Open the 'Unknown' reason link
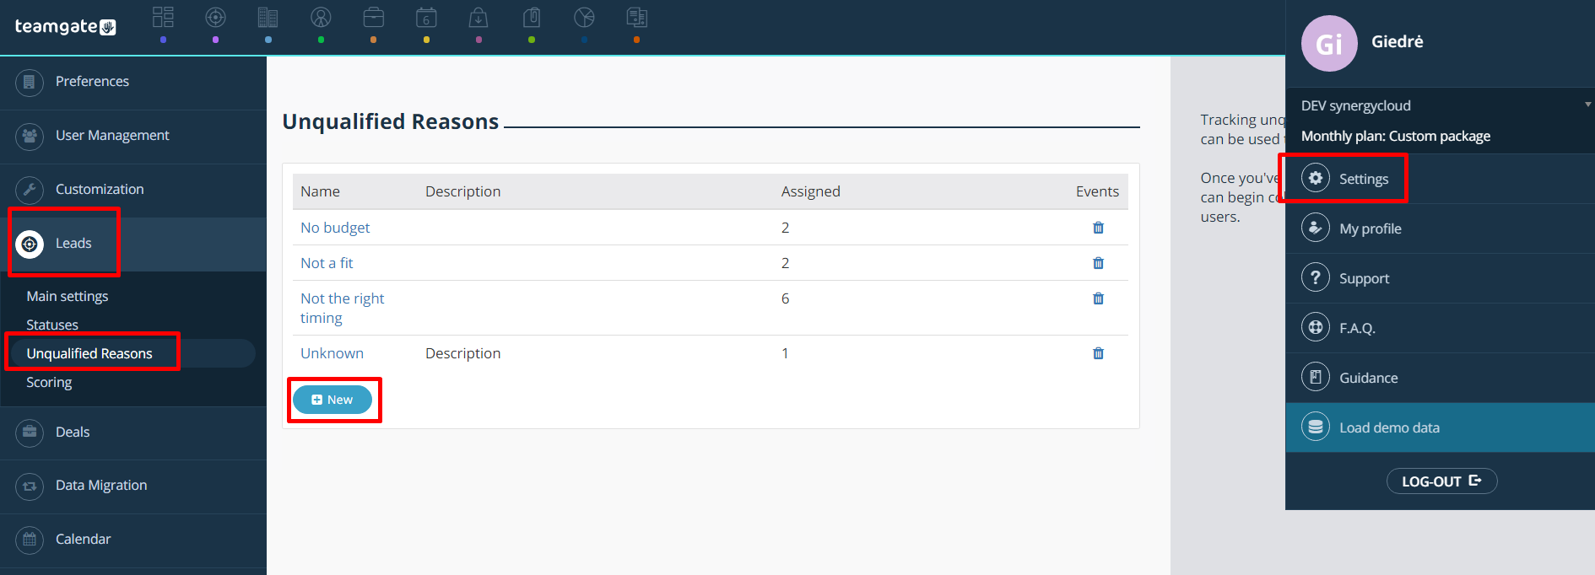Image resolution: width=1595 pixels, height=575 pixels. 332,353
